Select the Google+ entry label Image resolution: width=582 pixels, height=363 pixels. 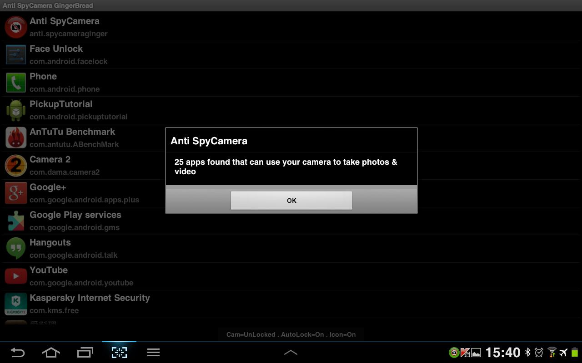48,187
